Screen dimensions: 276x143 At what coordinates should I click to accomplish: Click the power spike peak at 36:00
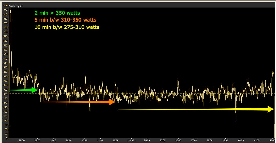pos(178,80)
